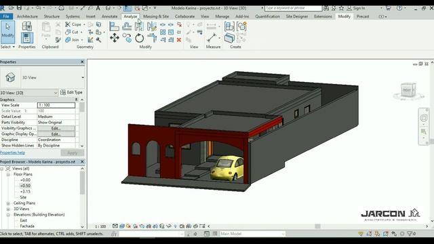Select the Site floor plan
Screen dimensions: 434x244
pyautogui.click(x=23, y=197)
